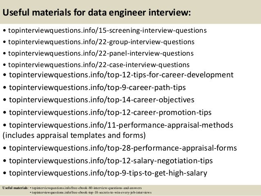261x196 pixels.
Task: Open the 15-screening-interview-questions link
Action: 106,31
